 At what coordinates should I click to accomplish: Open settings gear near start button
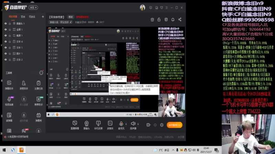click(162, 125)
